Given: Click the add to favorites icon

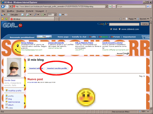Looking at the screenshot, I should click(7, 19).
